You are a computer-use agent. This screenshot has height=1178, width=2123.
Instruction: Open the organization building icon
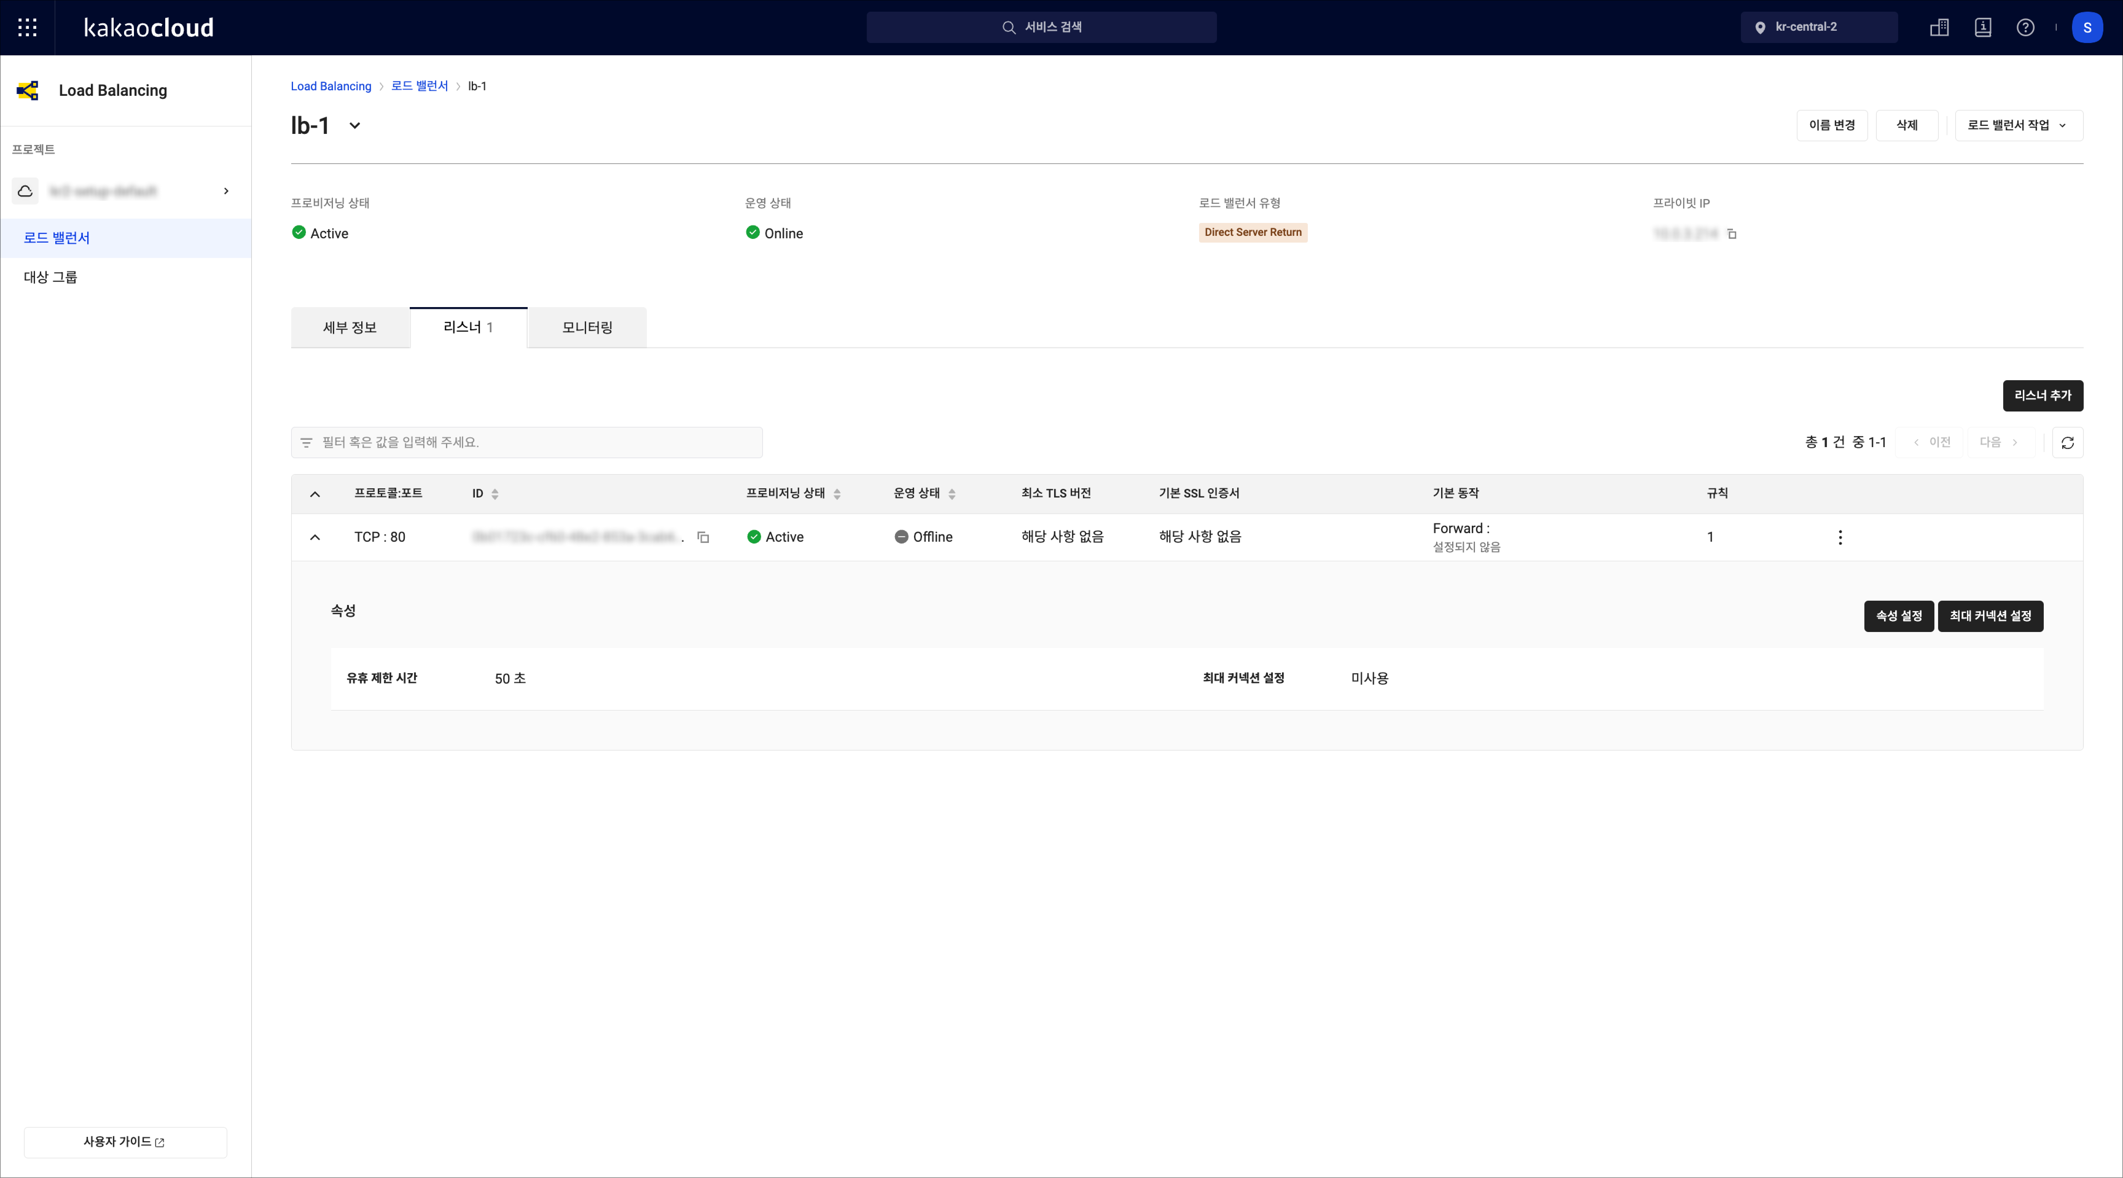[x=1939, y=27]
